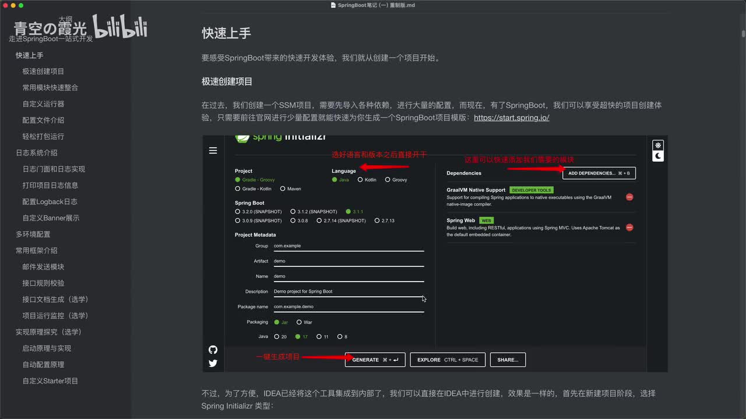The image size is (746, 419).
Task: Choose Groovy as language
Action: coord(396,180)
